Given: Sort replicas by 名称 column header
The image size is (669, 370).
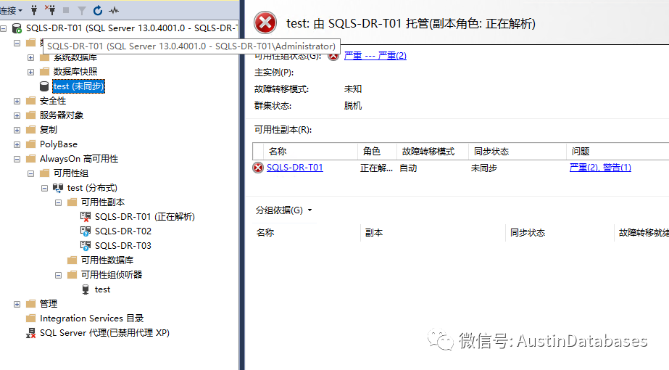Looking at the screenshot, I should [311, 151].
